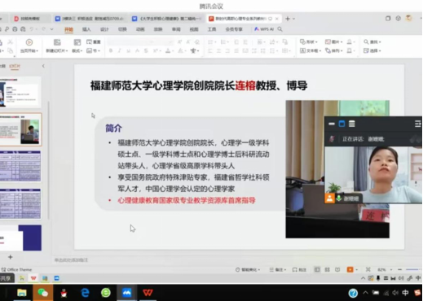
Task: Click the WPS Office icon in taskbar
Action: point(148,293)
